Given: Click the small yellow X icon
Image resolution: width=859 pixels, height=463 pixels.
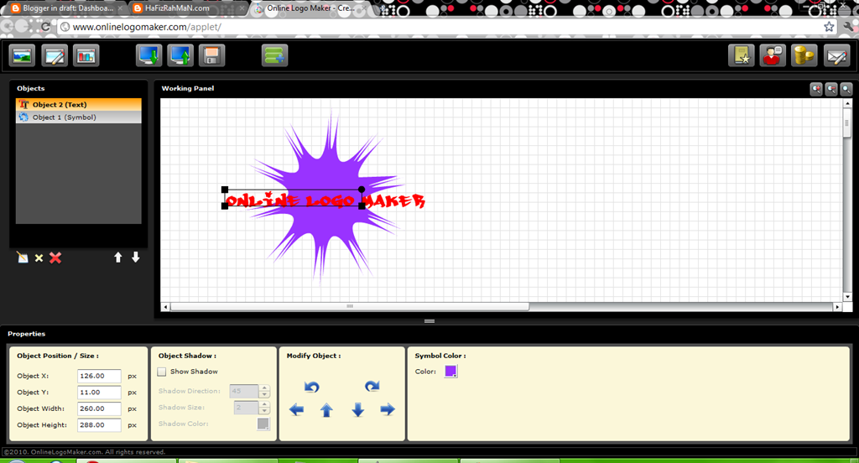Looking at the screenshot, I should [39, 258].
